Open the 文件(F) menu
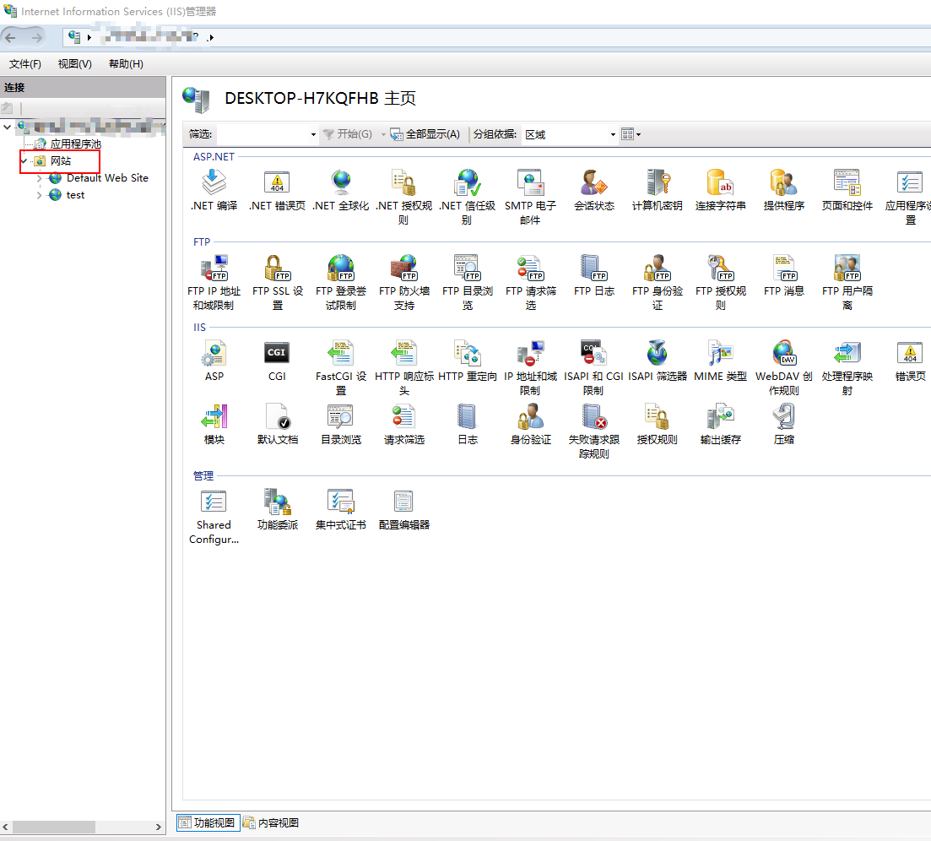This screenshot has height=841, width=931. click(25, 64)
